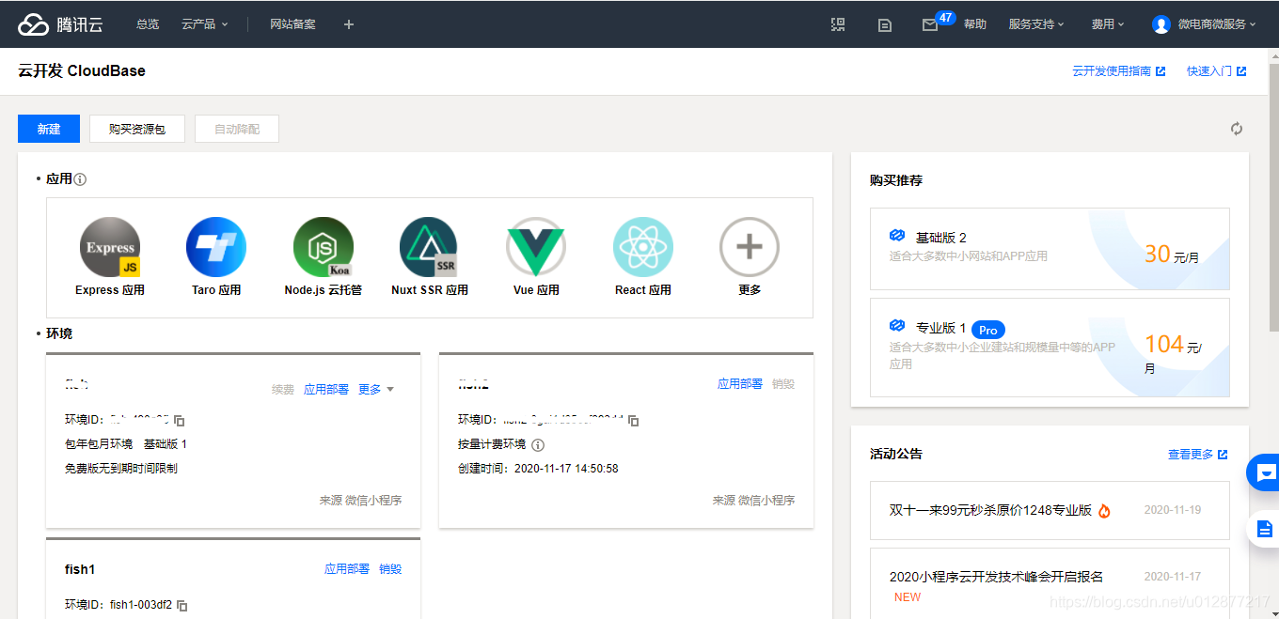Image resolution: width=1279 pixels, height=619 pixels.
Task: Expand the 云产品 dropdown menu
Action: point(205,24)
